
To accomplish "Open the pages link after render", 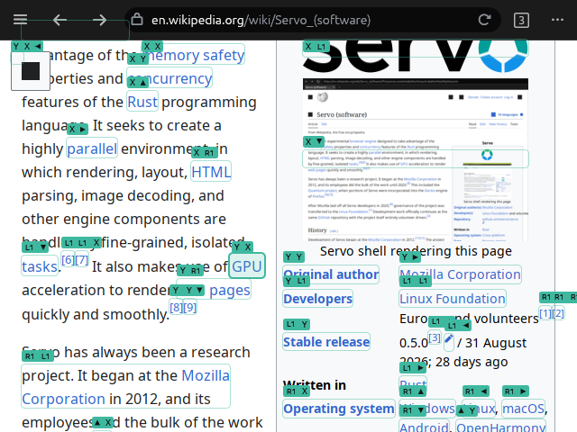I will click(230, 290).
